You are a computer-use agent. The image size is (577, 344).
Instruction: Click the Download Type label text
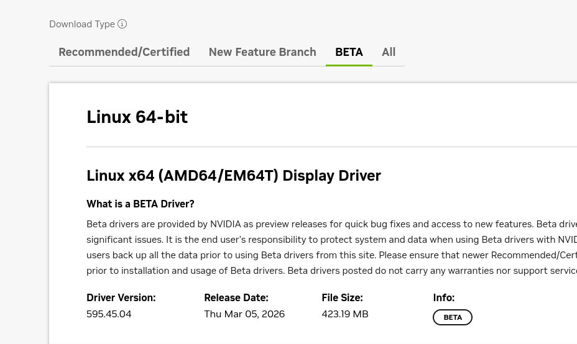(x=82, y=24)
